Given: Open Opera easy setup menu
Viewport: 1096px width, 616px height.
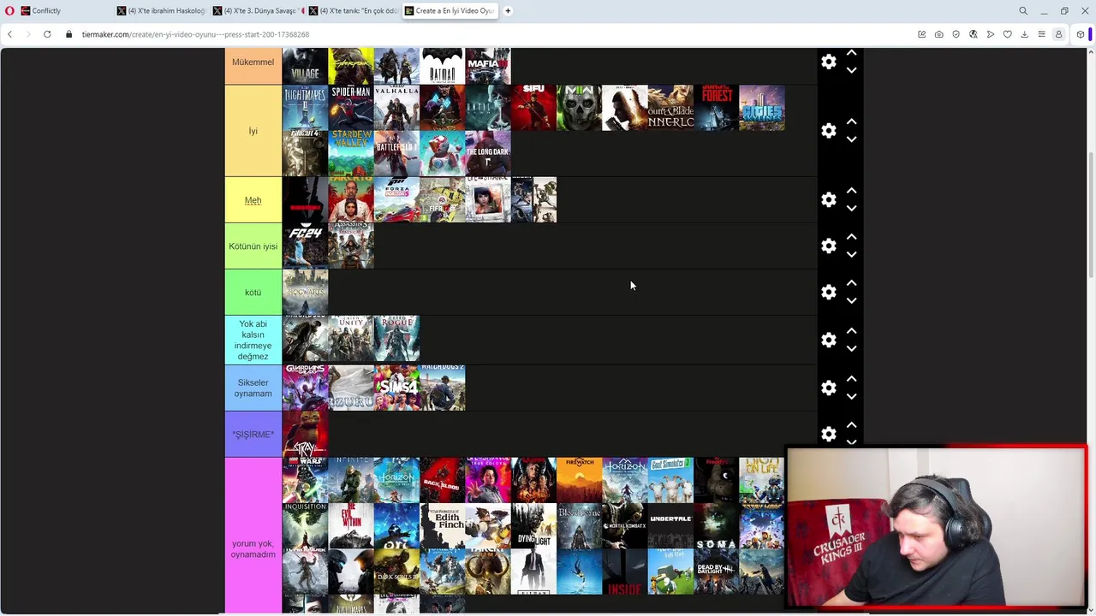Looking at the screenshot, I should [x=1042, y=34].
